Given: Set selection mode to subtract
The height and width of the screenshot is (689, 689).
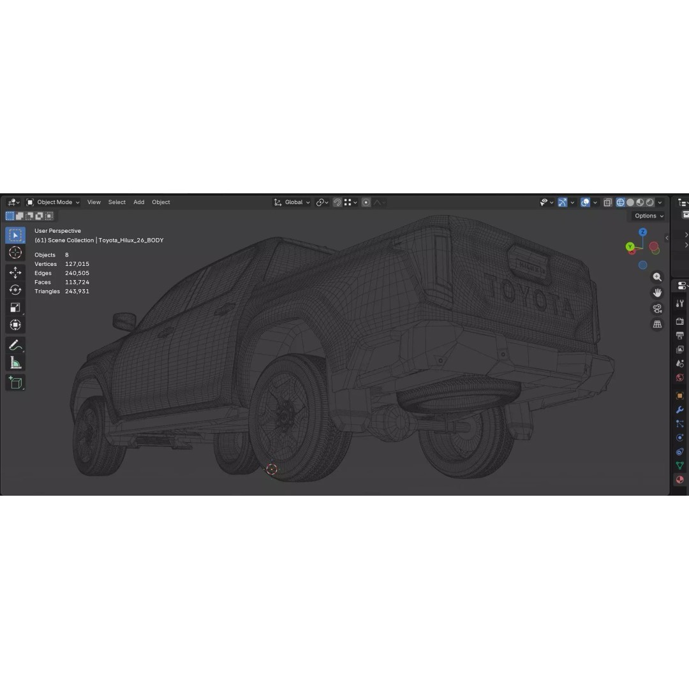Looking at the screenshot, I should tap(29, 216).
